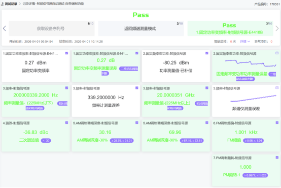
Task: Click chart icon on 固定频率变功率功率测量误差 card
Action: (277, 53)
